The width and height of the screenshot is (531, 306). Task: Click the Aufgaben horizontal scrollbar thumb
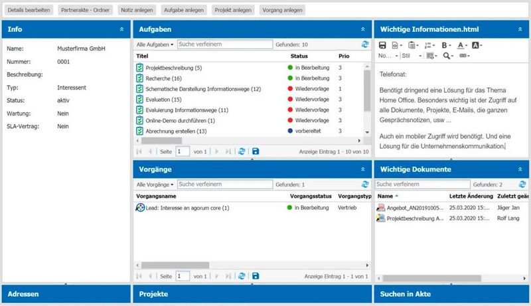[x=161, y=141]
